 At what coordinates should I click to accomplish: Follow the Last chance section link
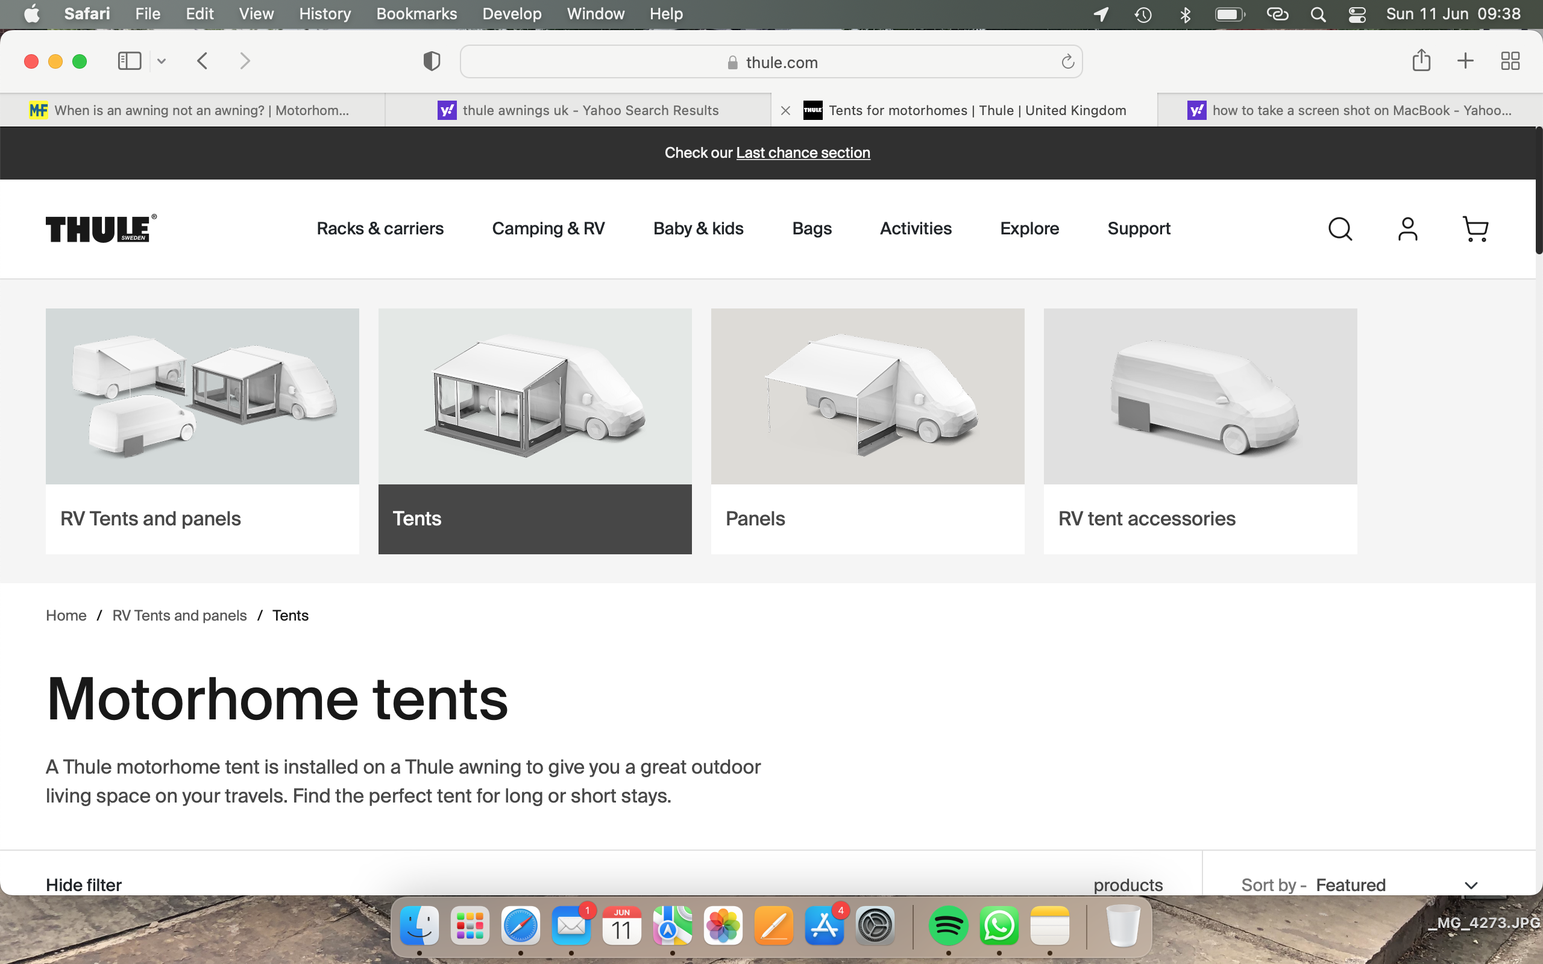tap(803, 153)
